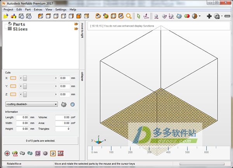233x168 pixels.
Task: Toggle the X cut orange button
Action: pos(13,78)
